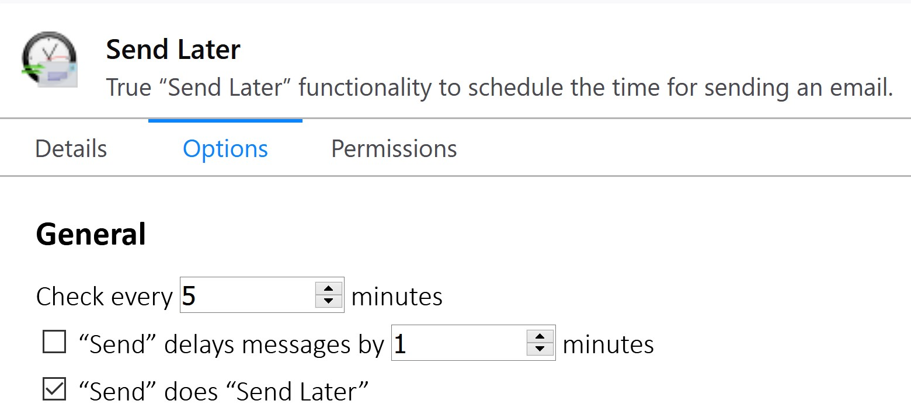Image resolution: width=911 pixels, height=418 pixels.
Task: Enable "Send" delays messages checkbox
Action: 54,343
